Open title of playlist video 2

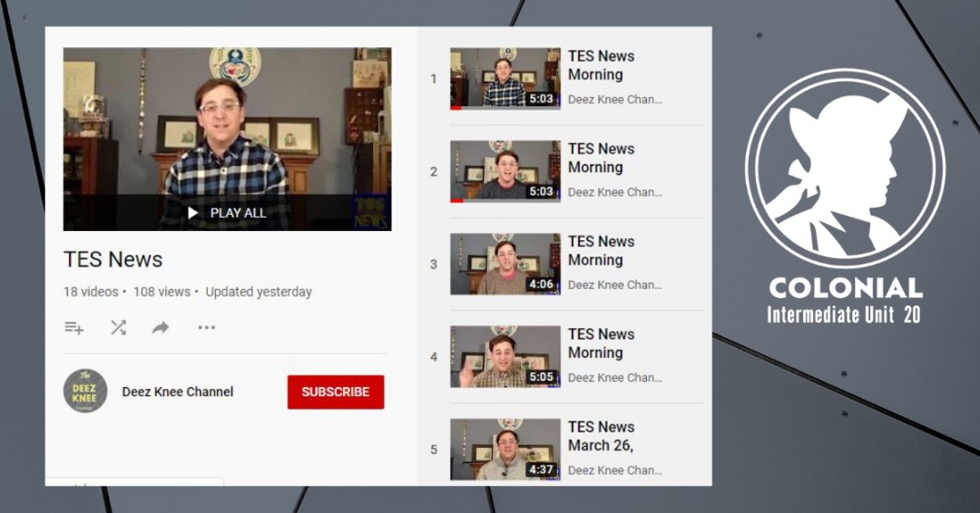pos(602,158)
